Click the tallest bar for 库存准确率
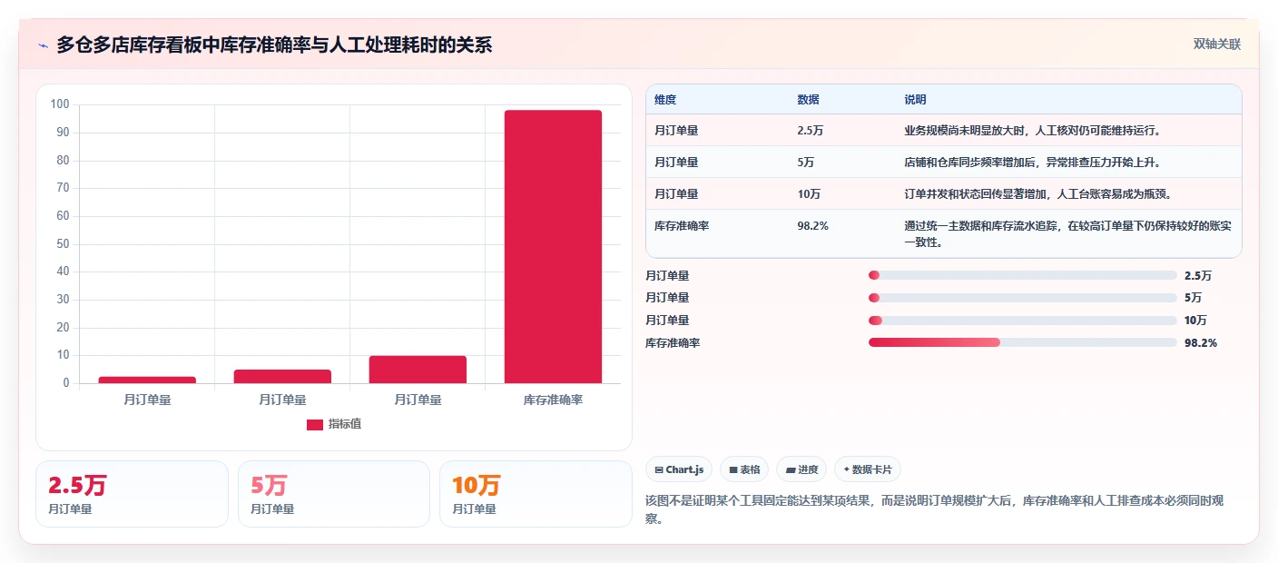The width and height of the screenshot is (1278, 563). pyautogui.click(x=553, y=246)
